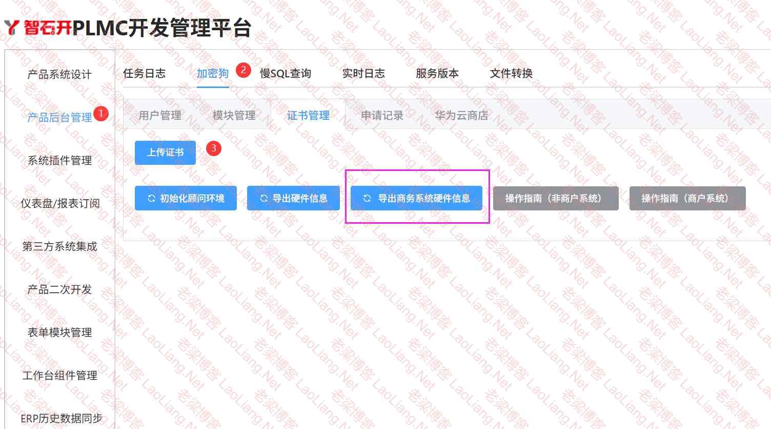
Task: Switch to 慢SQL查询 tab
Action: [286, 73]
